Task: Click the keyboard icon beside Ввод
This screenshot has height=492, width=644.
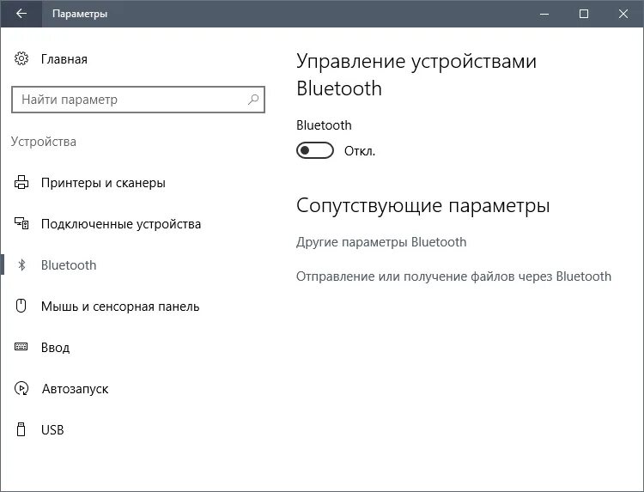Action: (x=21, y=347)
